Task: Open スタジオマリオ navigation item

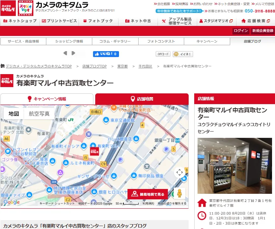Action: tap(216, 21)
